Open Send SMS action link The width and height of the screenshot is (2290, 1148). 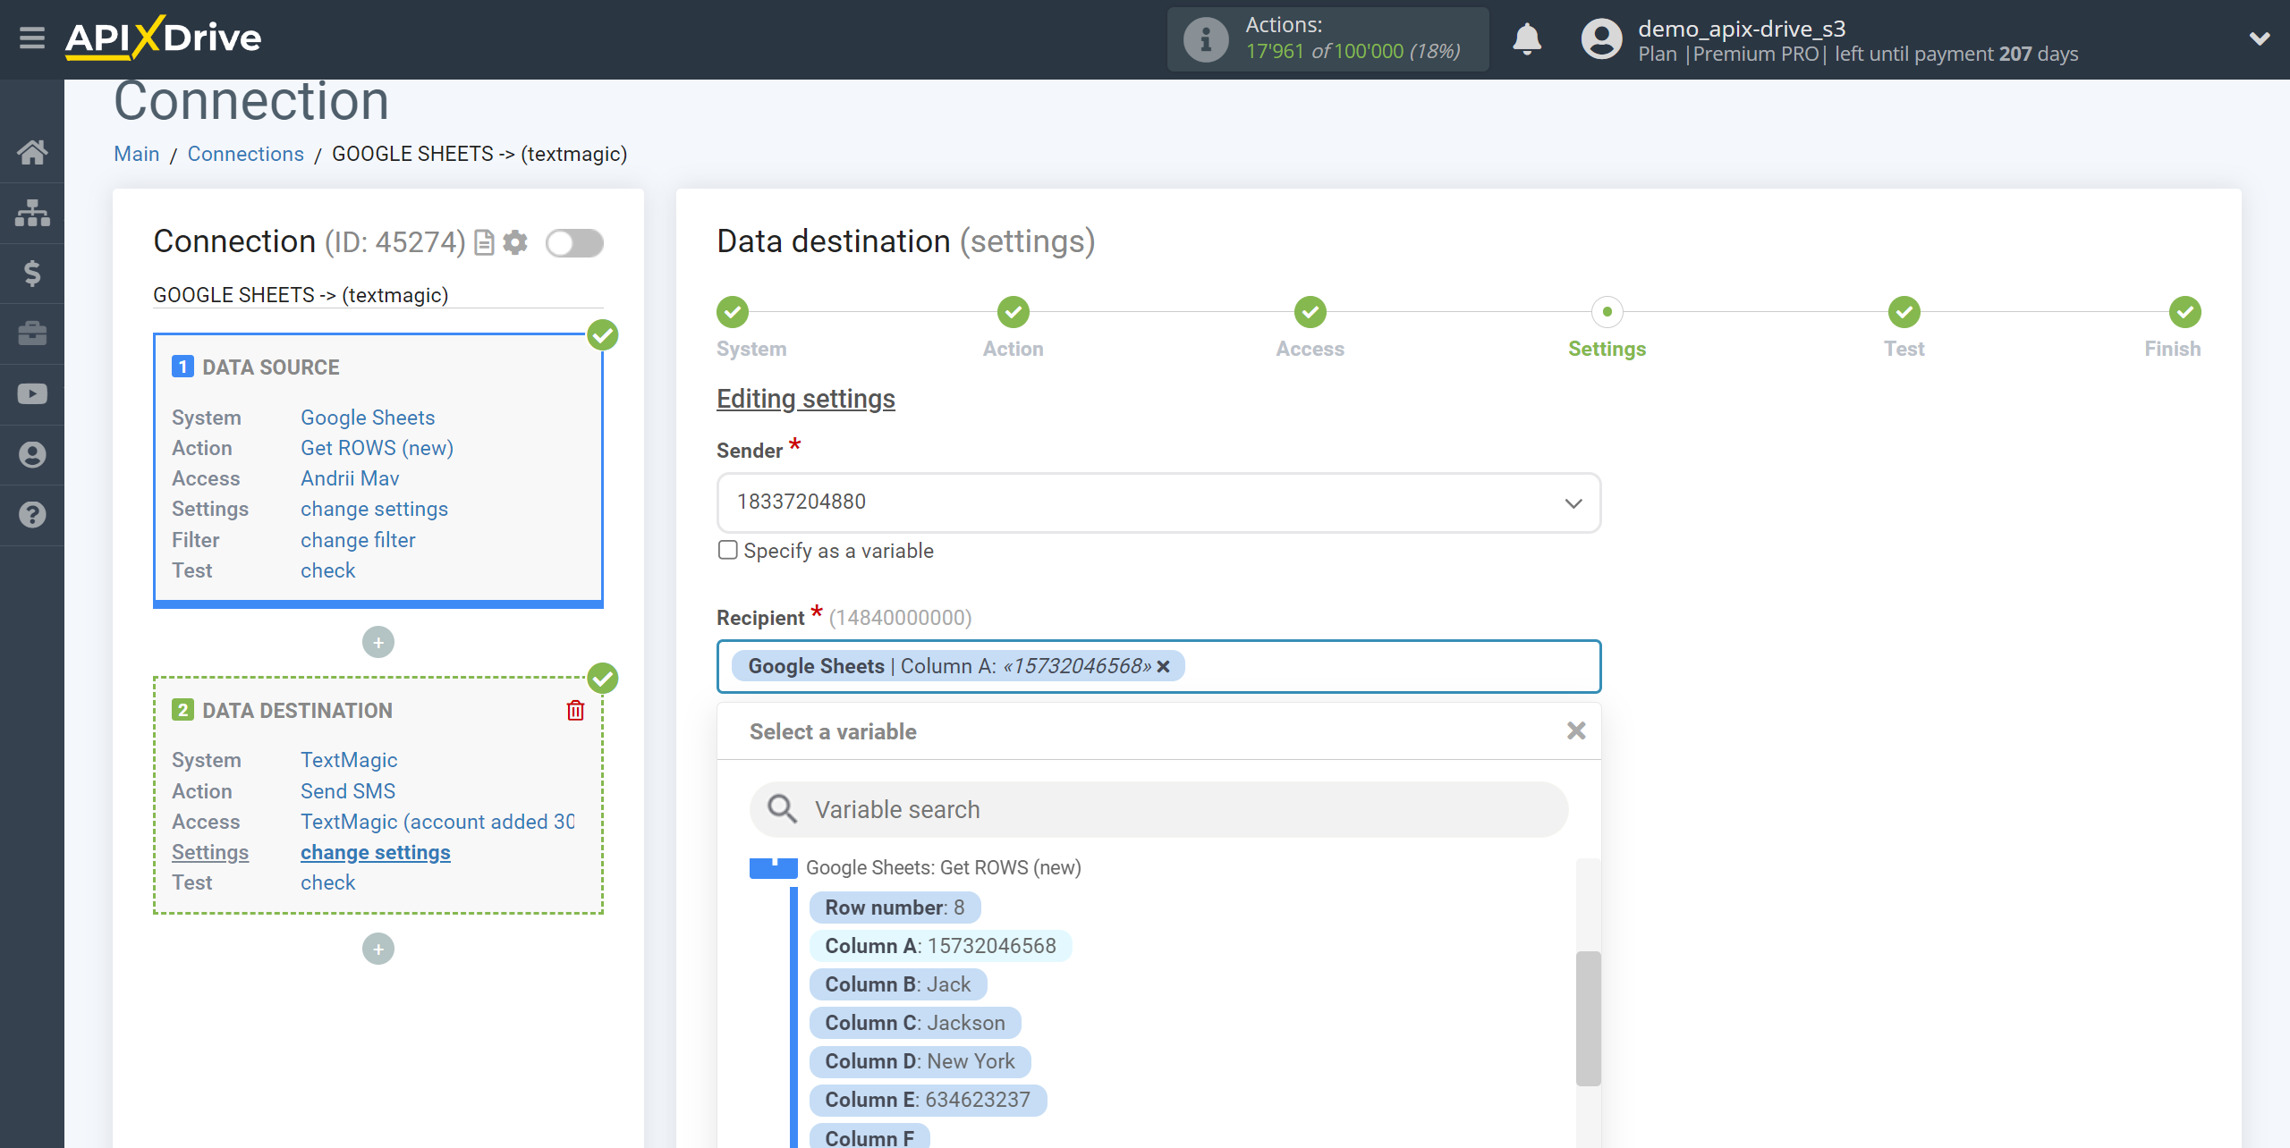(348, 791)
